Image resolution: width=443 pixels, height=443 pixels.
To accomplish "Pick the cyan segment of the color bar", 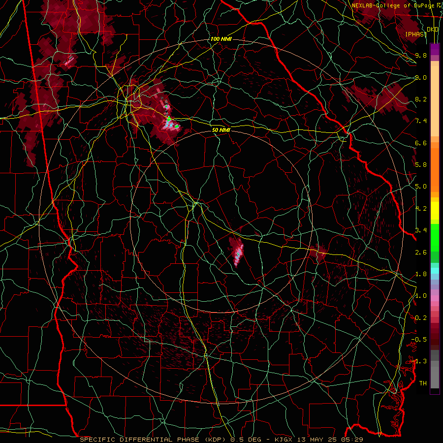I will (435, 270).
